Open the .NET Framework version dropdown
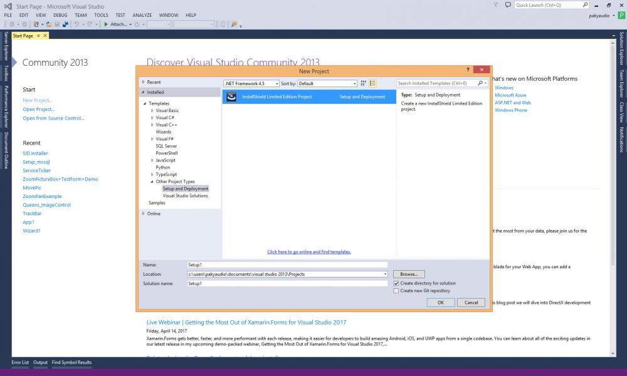 point(251,83)
